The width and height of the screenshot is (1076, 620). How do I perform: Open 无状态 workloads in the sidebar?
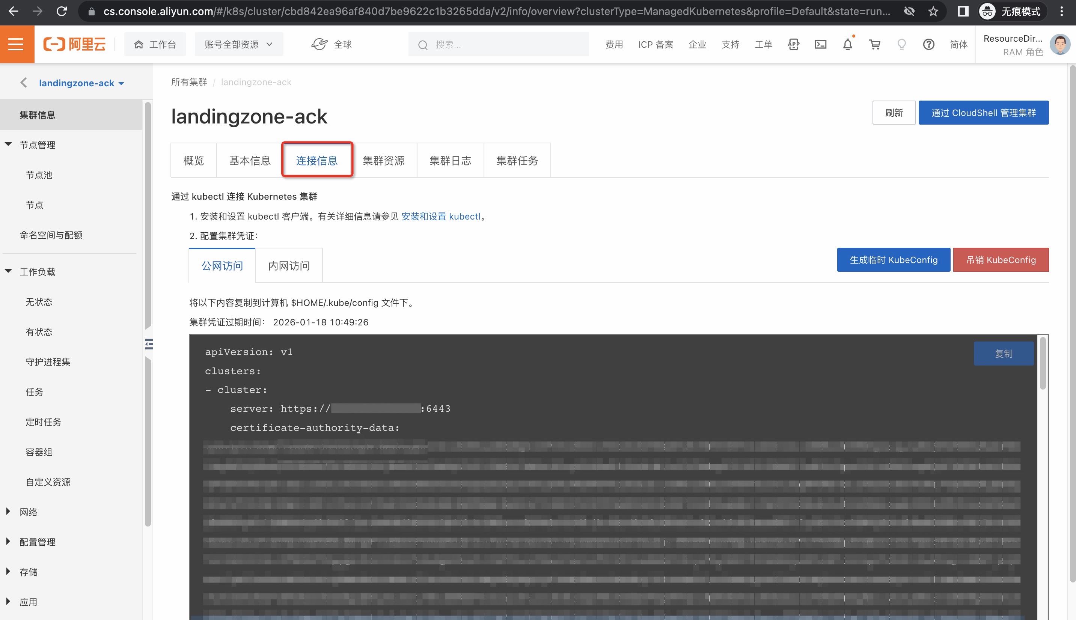point(39,302)
